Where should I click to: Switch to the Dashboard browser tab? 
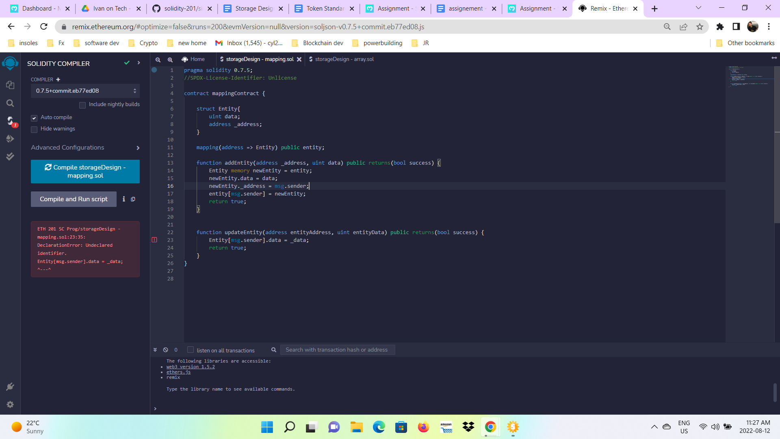click(40, 9)
